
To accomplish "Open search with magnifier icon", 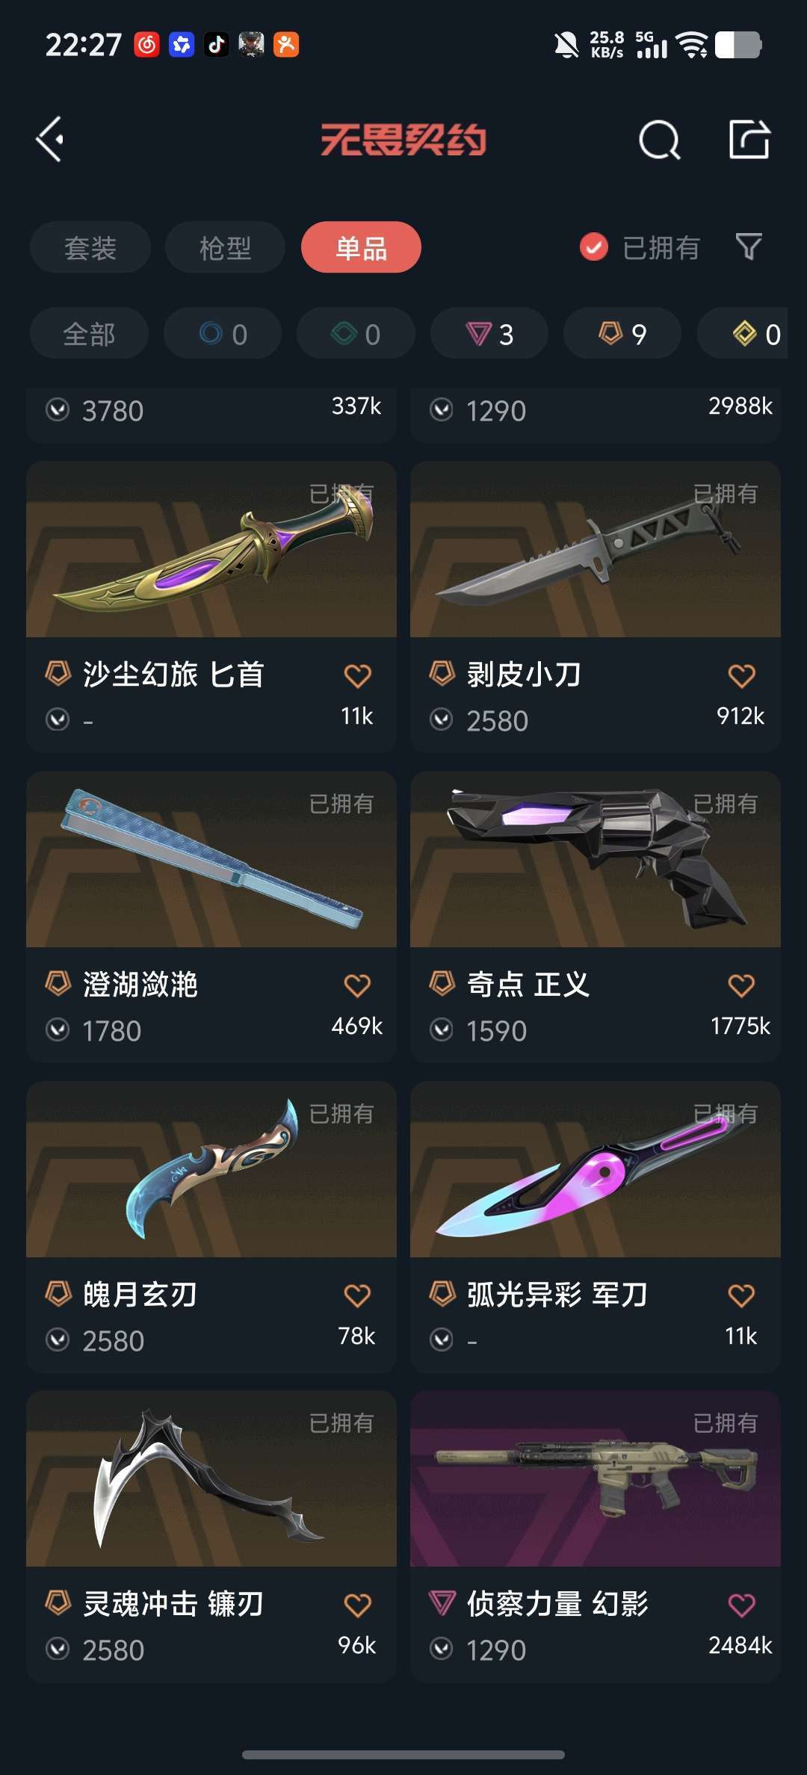I will click(660, 140).
